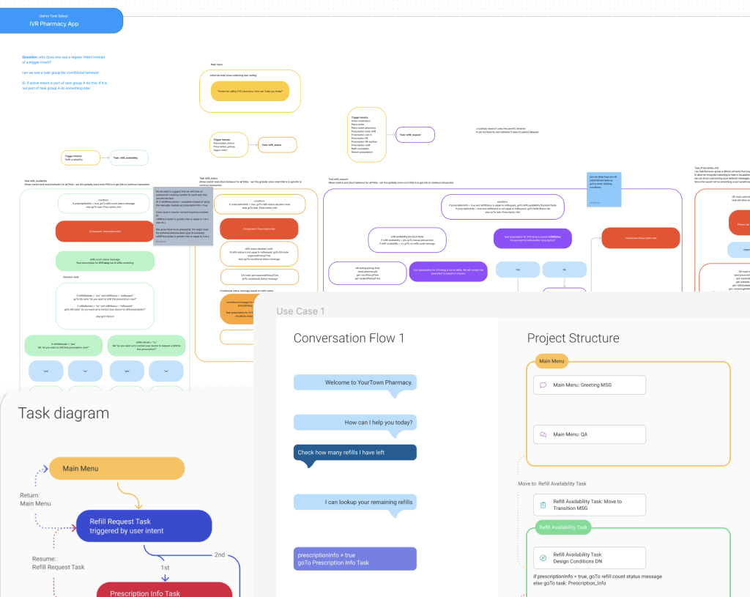
Task: Select the refill availability Decision Node in purple container
Action: point(407,240)
